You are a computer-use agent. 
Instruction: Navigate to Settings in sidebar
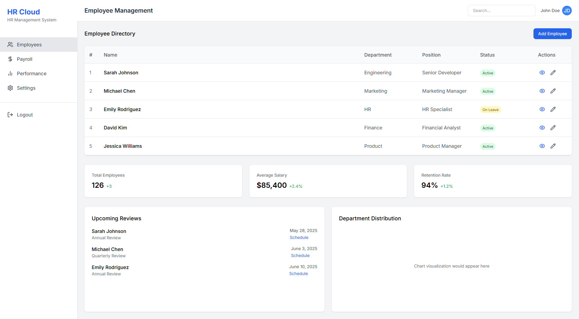tap(39, 88)
